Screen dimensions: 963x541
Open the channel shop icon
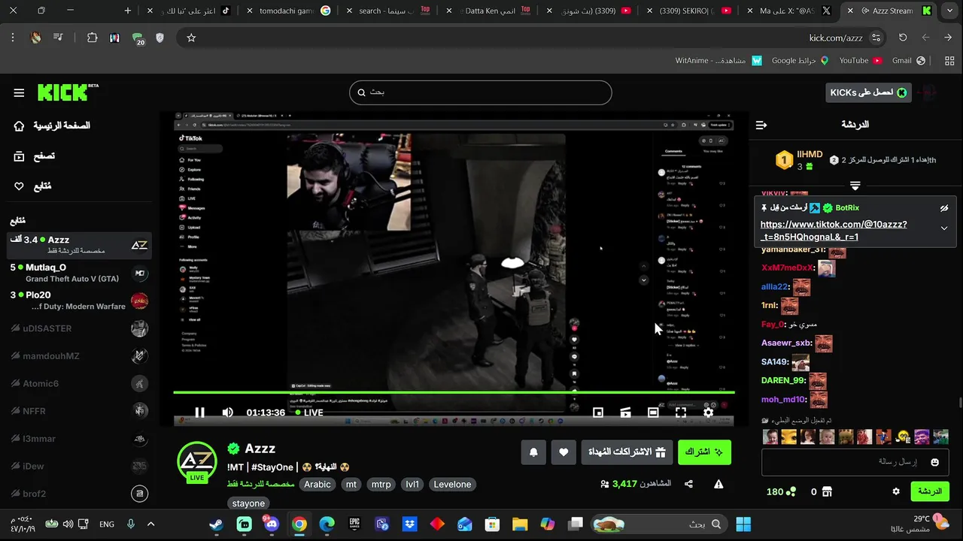tap(828, 491)
